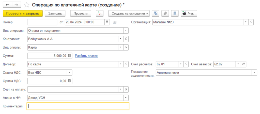
Task: Open document structure (related documents) icon
Action: [x=156, y=13]
